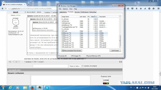
Task: Sort processes by Image Name column
Action: [70, 17]
